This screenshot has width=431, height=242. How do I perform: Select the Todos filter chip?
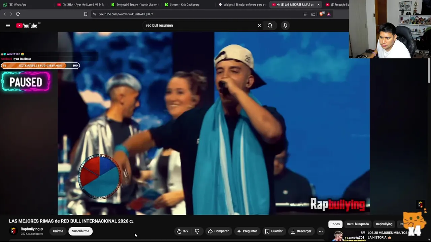coord(335,224)
